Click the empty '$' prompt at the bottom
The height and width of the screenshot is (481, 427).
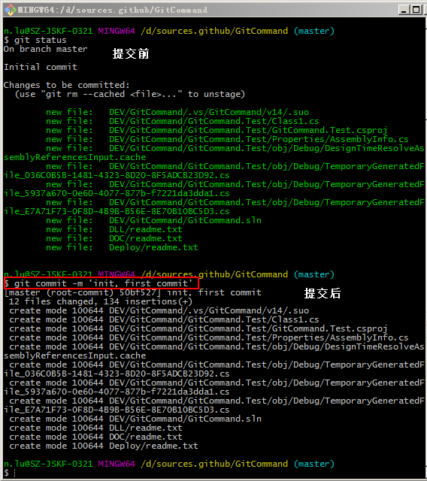[7, 473]
